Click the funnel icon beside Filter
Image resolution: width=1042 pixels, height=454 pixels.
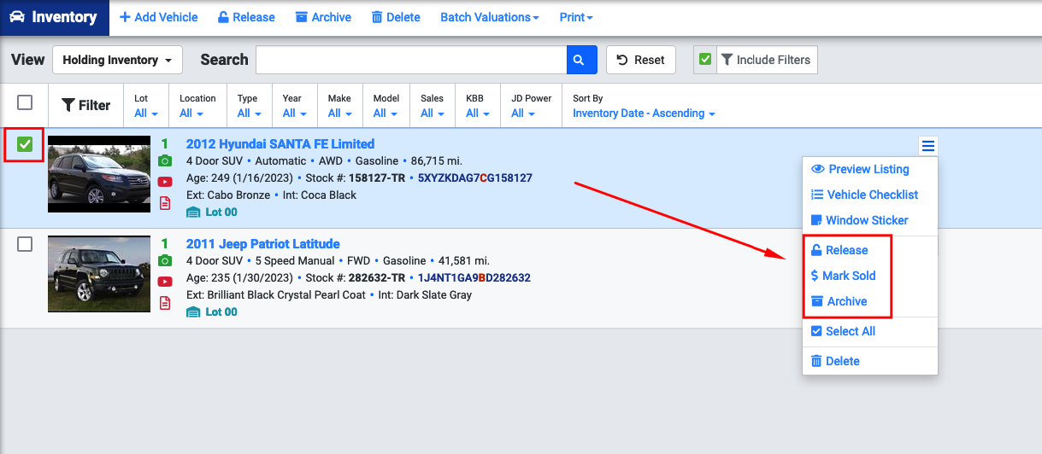pyautogui.click(x=68, y=106)
